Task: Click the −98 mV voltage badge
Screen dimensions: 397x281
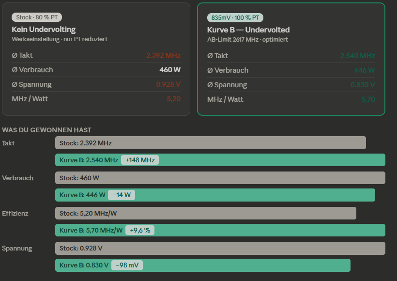Action: pyautogui.click(x=127, y=265)
